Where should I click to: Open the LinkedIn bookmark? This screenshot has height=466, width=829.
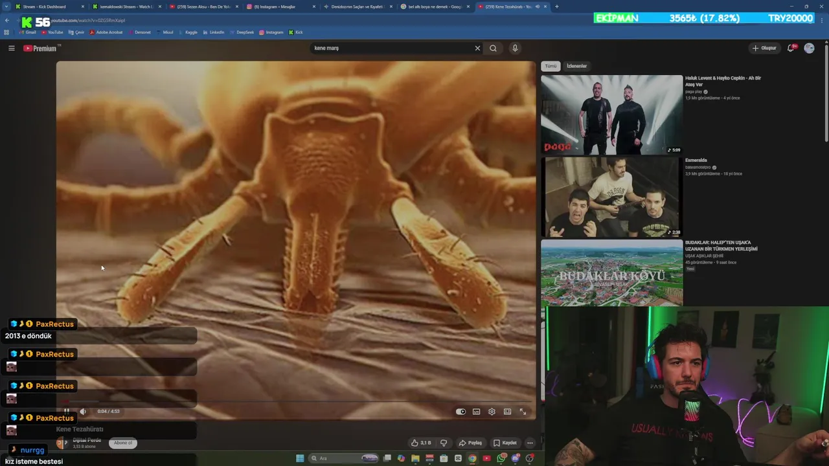[214, 32]
